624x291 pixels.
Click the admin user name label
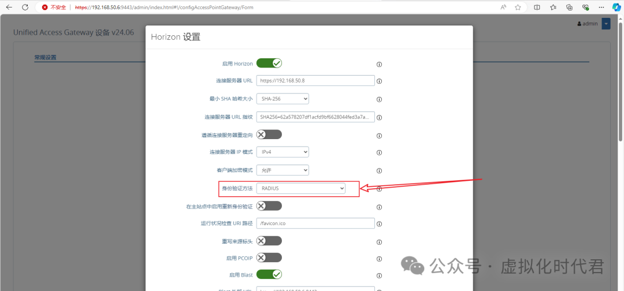coord(590,24)
